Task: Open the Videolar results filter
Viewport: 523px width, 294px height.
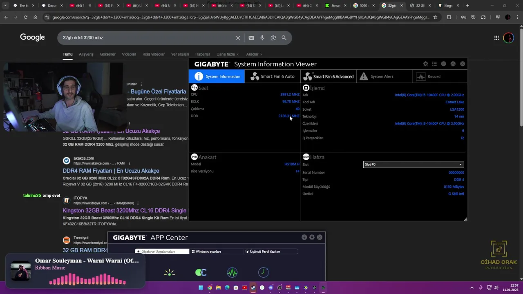Action: pos(129,54)
